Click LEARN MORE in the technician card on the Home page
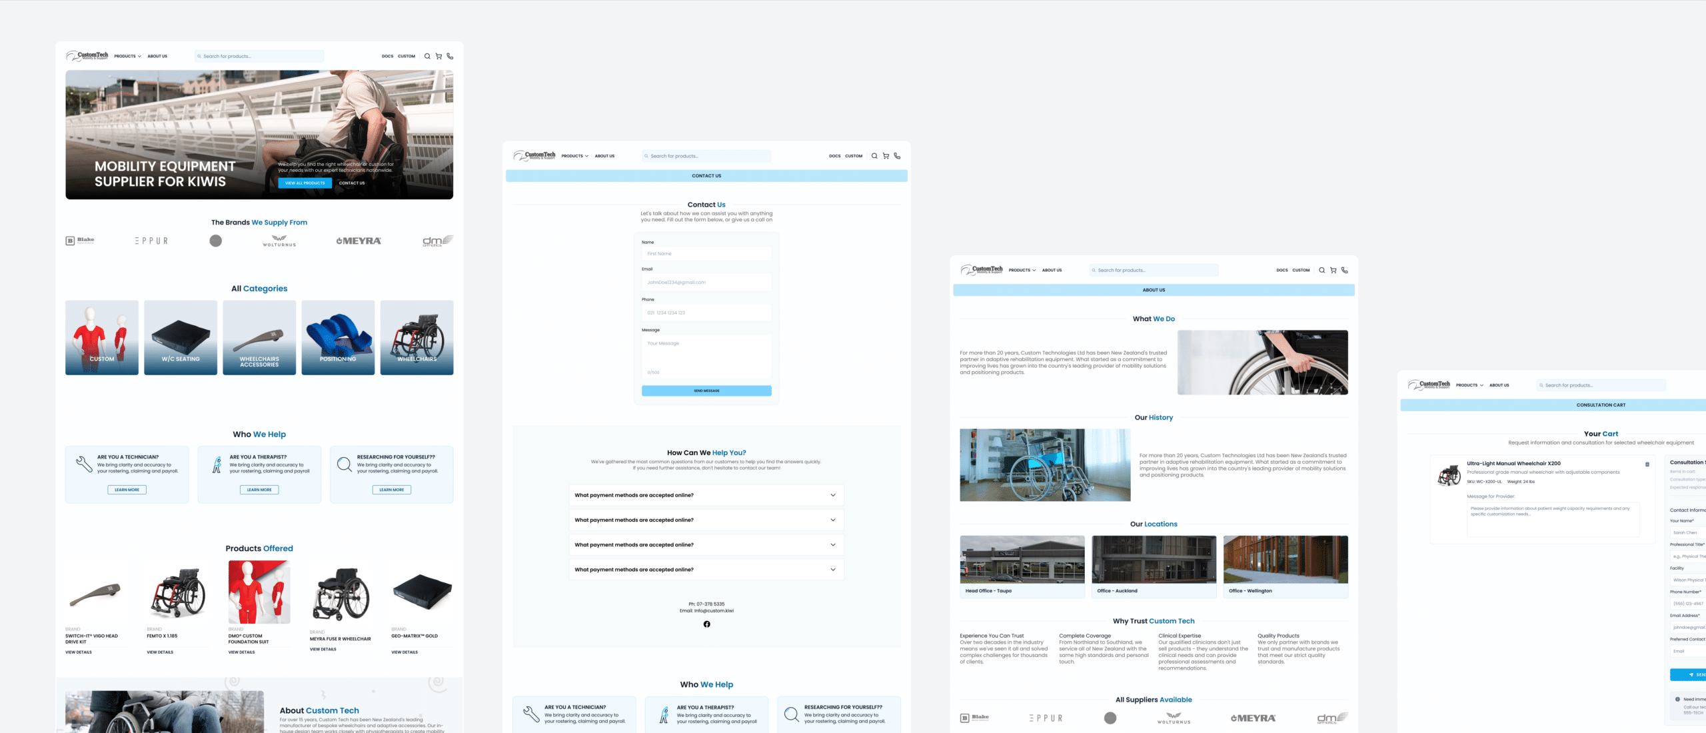The image size is (1706, 733). coord(127,490)
